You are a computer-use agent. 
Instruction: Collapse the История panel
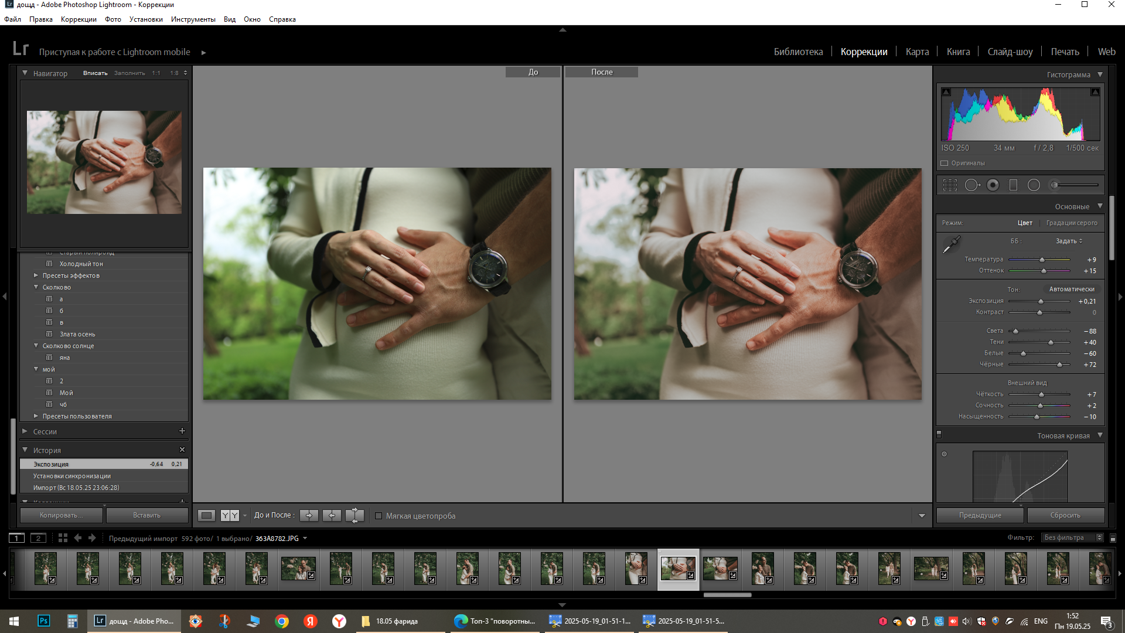[x=25, y=450]
